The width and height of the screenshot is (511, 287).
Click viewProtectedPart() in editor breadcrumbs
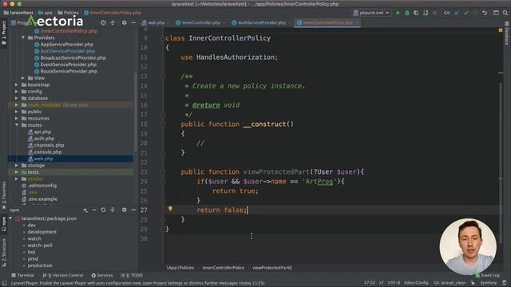click(x=272, y=268)
